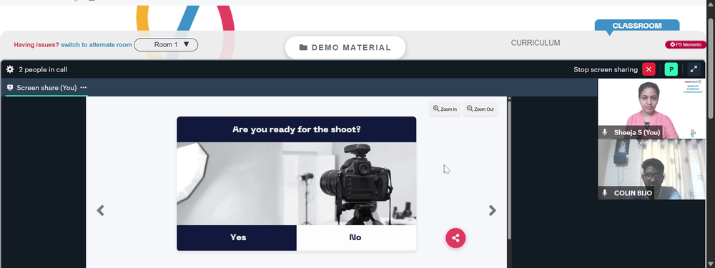Screen dimensions: 715x268
Task: Click 'Are you ready for the shoot?' heading
Action: (x=297, y=129)
